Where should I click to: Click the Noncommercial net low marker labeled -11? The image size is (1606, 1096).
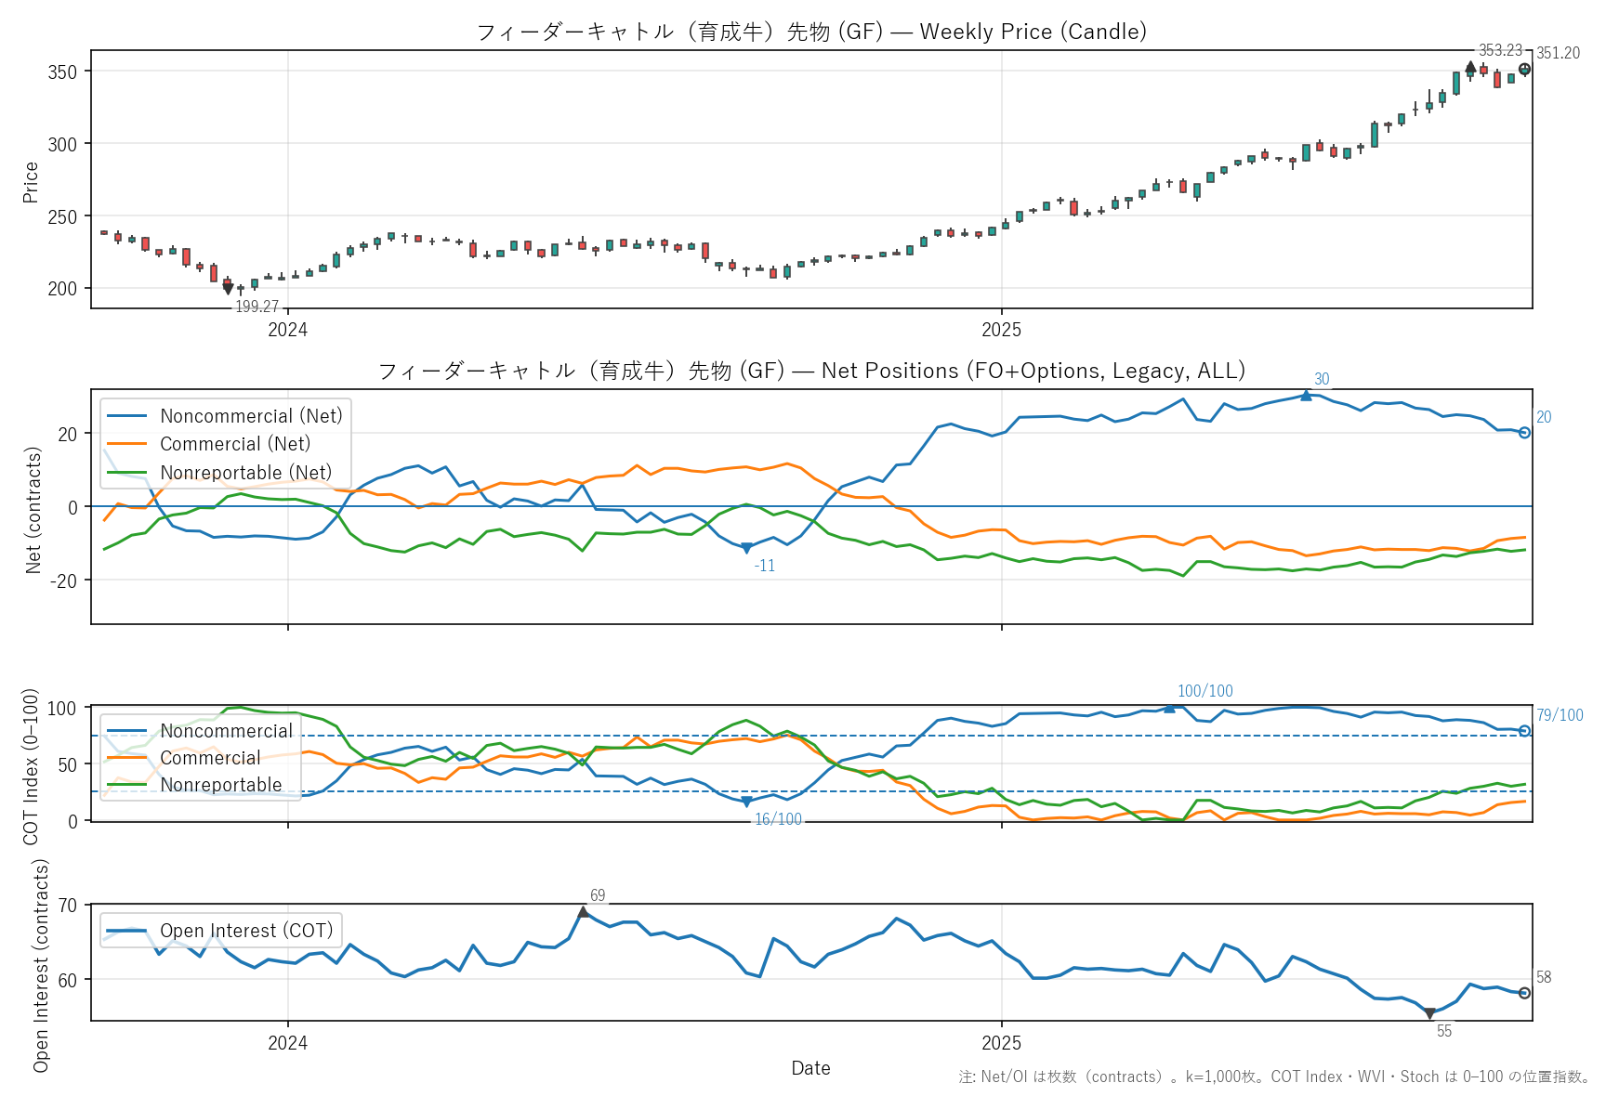(746, 548)
